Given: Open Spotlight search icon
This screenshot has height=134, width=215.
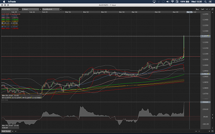Looking at the screenshot, I should 205,2.
